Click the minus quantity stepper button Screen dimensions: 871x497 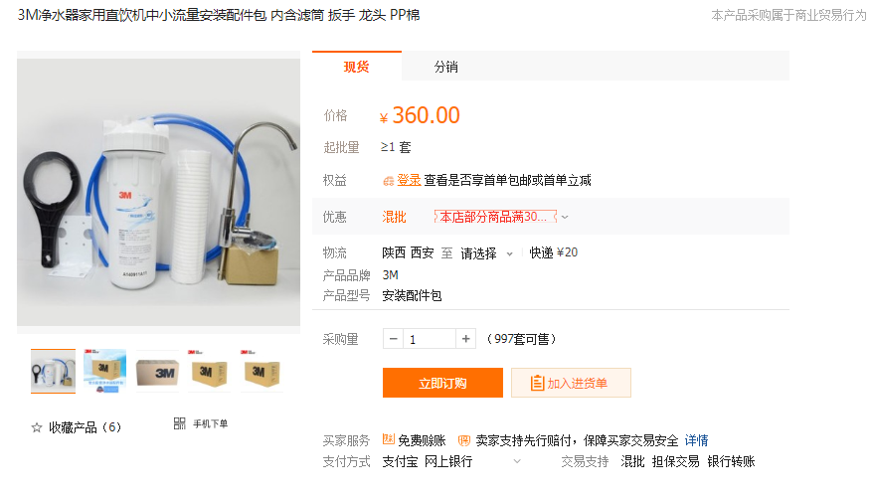coord(394,339)
